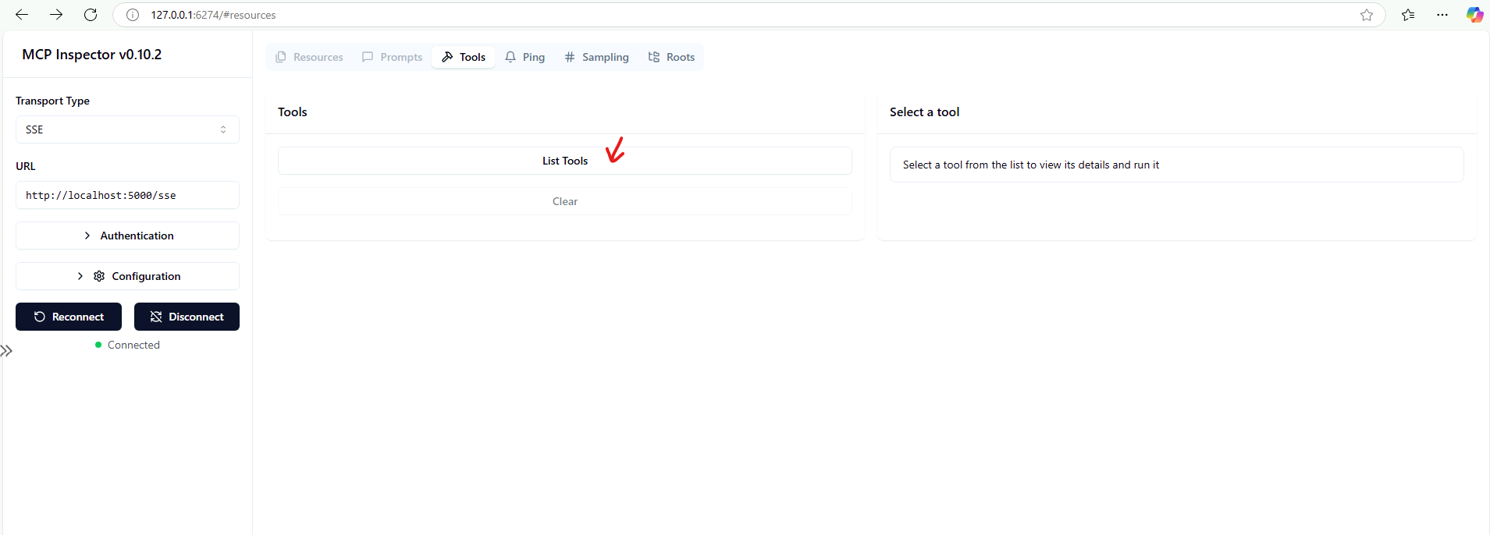View site information icon in the address bar
Image resolution: width=1490 pixels, height=535 pixels.
(133, 15)
